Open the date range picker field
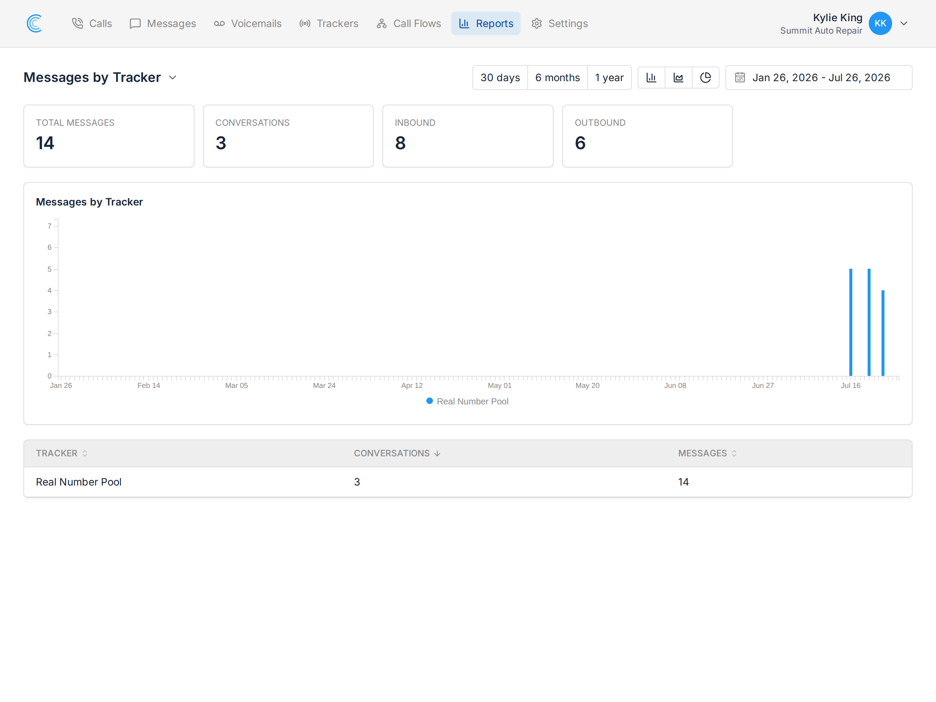The image size is (936, 702). pos(819,78)
